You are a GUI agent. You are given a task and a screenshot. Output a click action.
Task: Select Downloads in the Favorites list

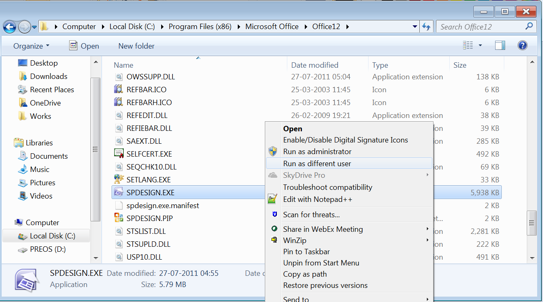tap(48, 76)
